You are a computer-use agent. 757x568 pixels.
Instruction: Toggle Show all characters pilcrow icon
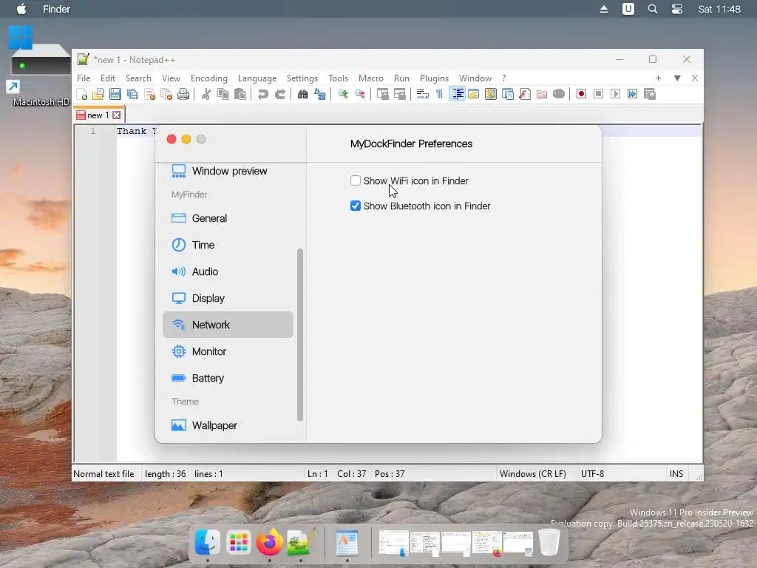tap(439, 94)
